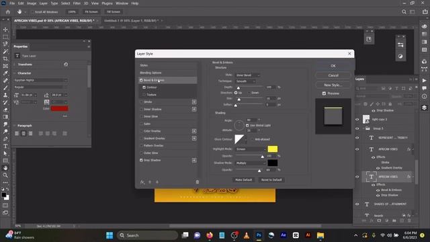Open the Window menu

pos(122,3)
